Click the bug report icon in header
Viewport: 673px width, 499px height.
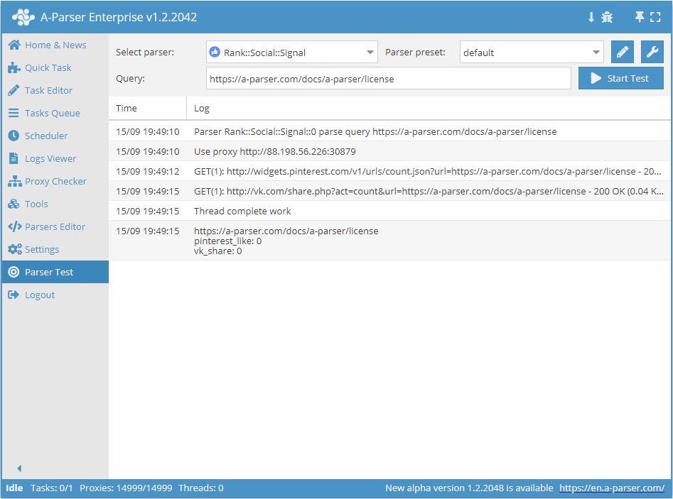click(x=607, y=17)
